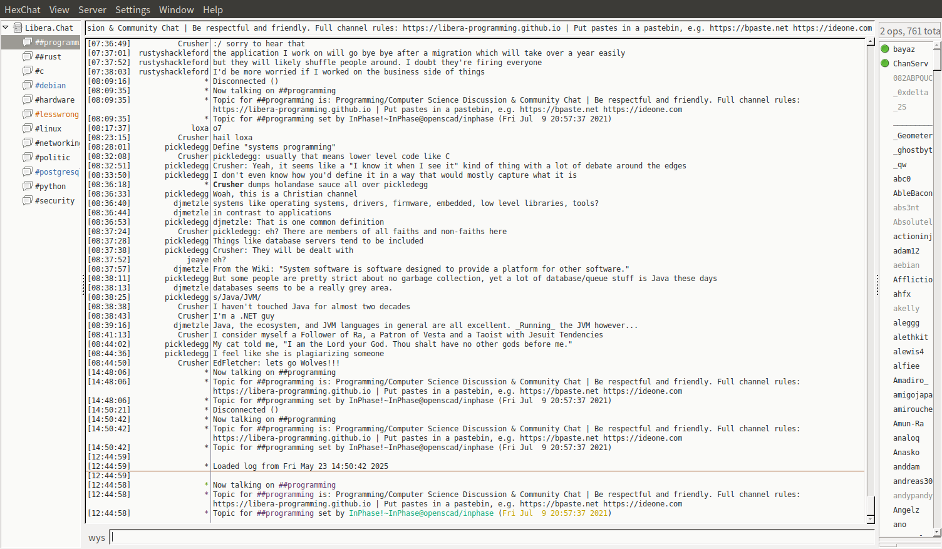Screen dimensions: 942x549
Task: Click the channel icon next to ##rust
Action: (x=27, y=56)
